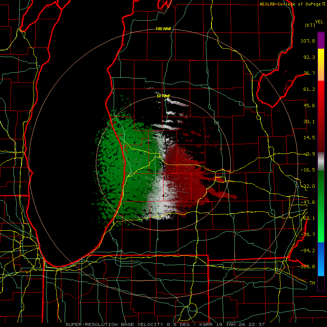
Task: Pick the black TH segment of the scale
Action: tap(321, 283)
